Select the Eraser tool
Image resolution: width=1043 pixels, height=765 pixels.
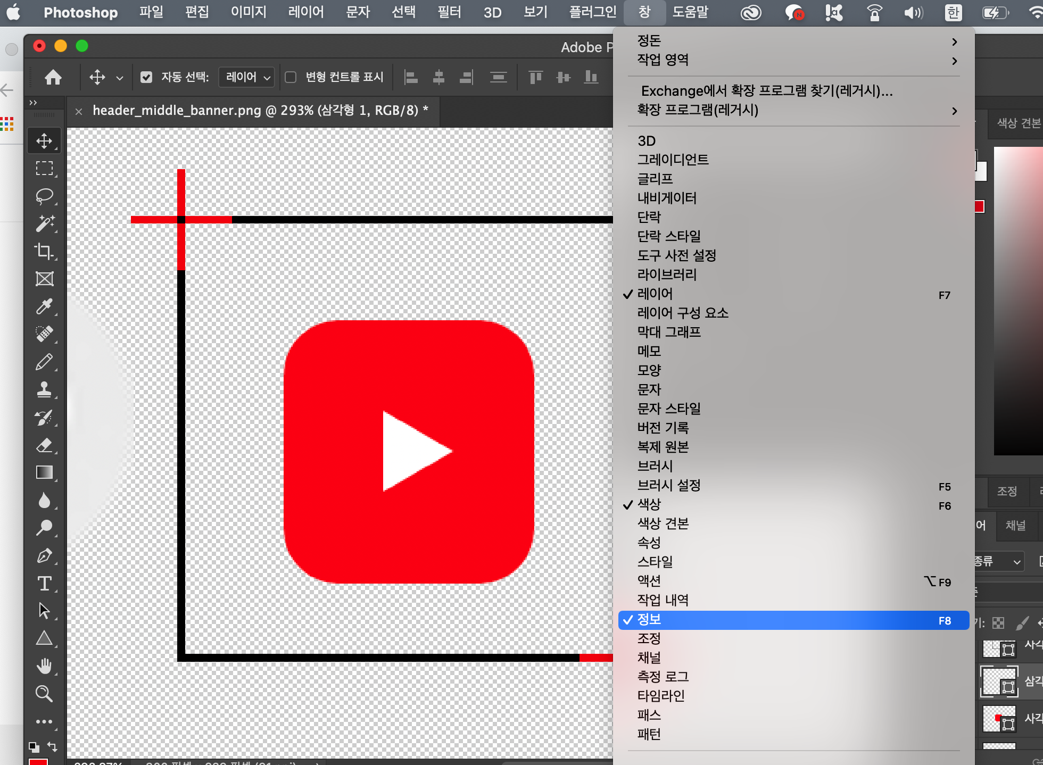(44, 445)
